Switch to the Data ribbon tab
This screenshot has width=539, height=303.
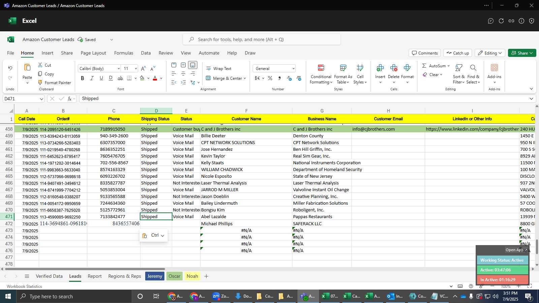(x=146, y=53)
